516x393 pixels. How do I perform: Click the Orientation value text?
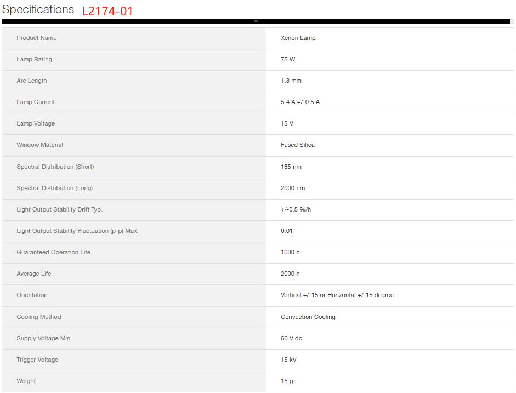(x=337, y=295)
